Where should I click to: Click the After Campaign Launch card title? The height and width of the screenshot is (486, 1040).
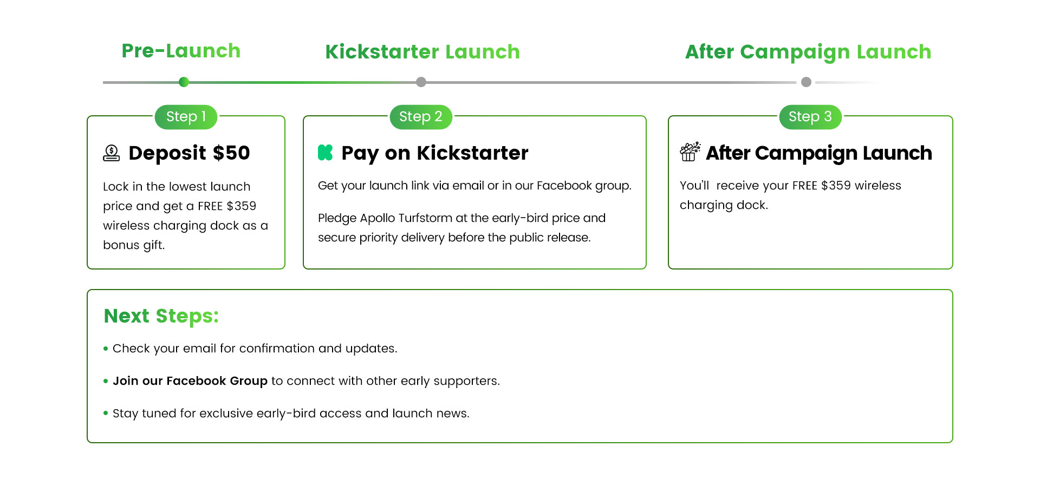pyautogui.click(x=819, y=153)
